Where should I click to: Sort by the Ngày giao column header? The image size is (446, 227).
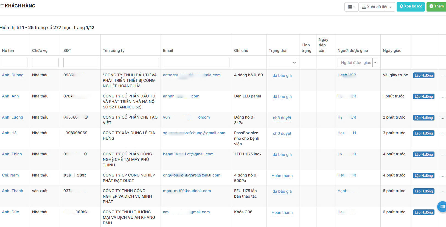tap(392, 51)
